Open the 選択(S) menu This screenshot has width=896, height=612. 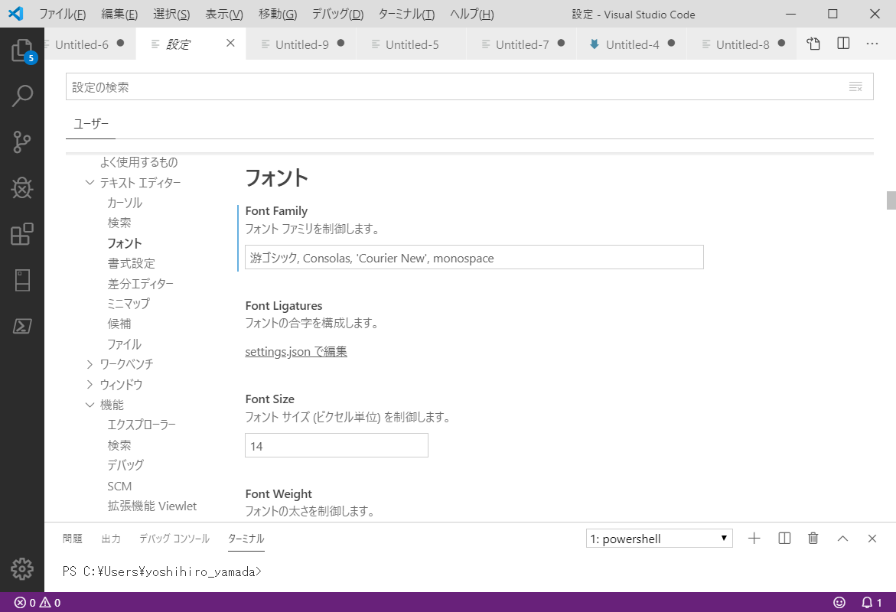pyautogui.click(x=171, y=15)
